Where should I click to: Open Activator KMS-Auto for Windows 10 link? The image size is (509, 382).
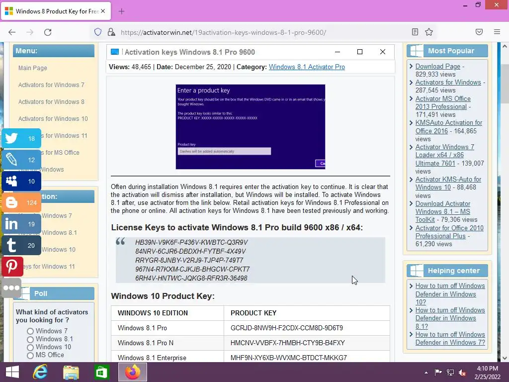(x=448, y=183)
